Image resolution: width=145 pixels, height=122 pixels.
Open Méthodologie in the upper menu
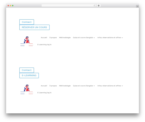(x=65, y=37)
